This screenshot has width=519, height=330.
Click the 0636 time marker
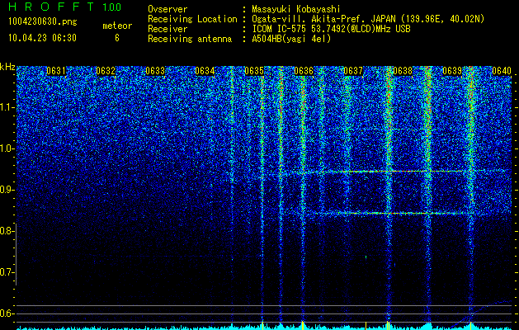pyautogui.click(x=304, y=71)
